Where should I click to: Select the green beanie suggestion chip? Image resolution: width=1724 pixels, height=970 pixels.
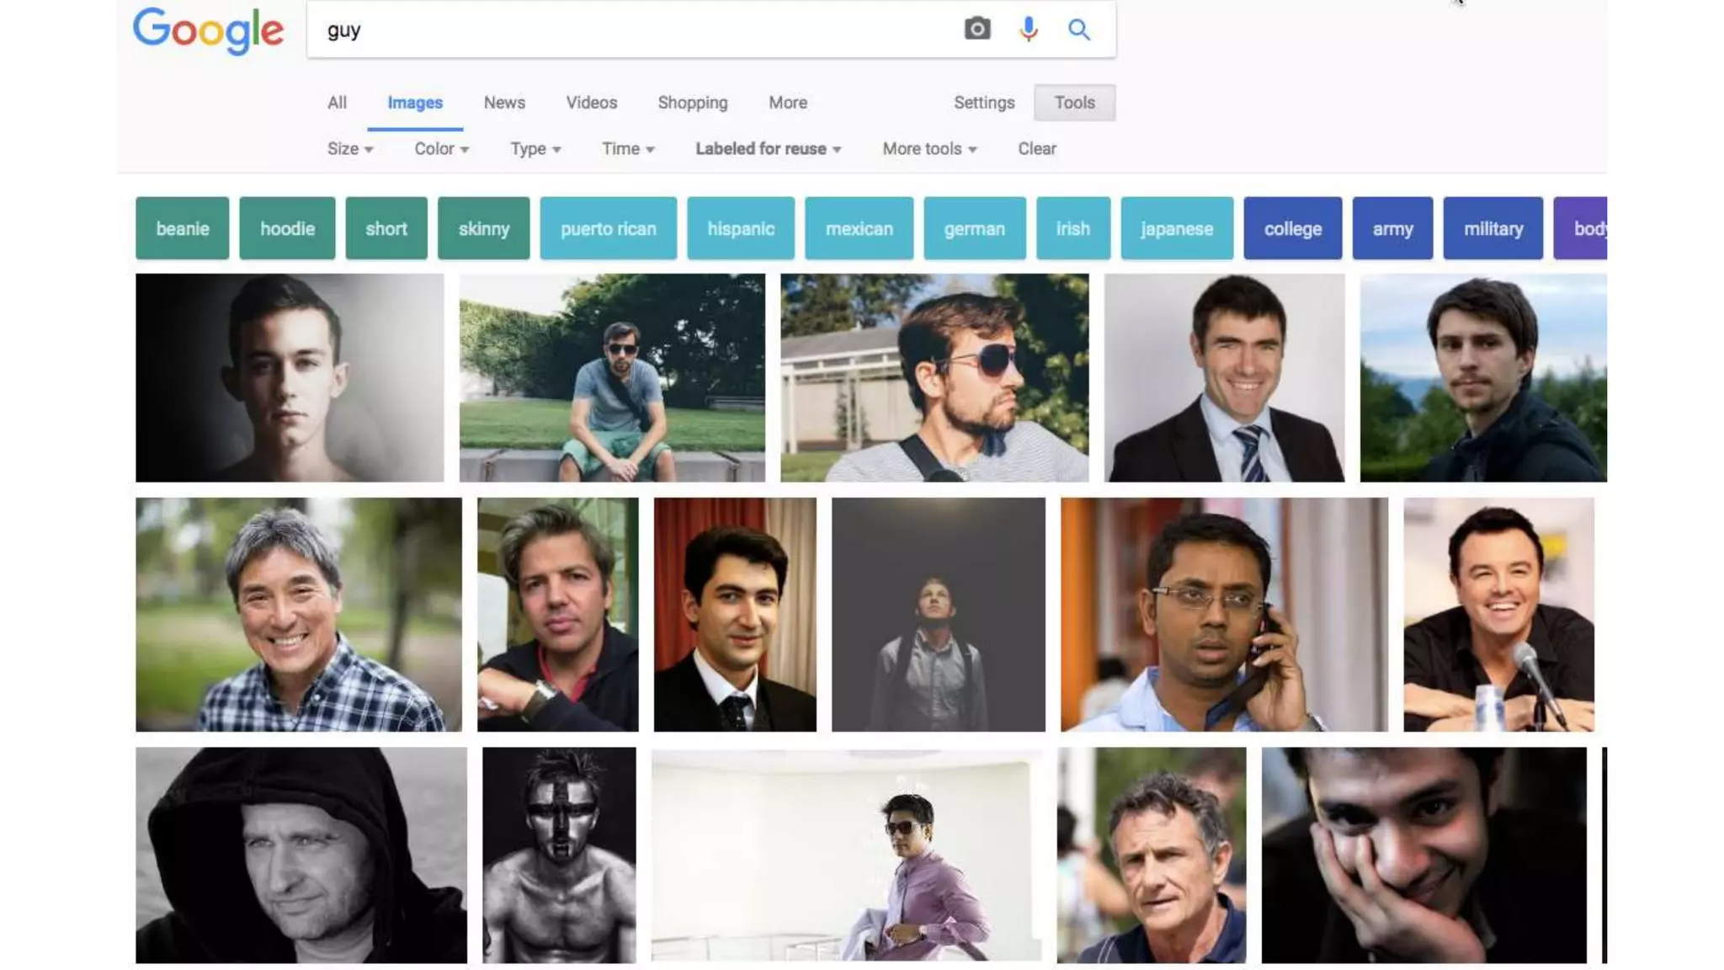click(x=182, y=228)
